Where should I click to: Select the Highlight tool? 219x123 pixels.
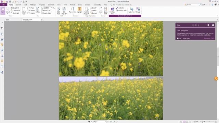(79, 10)
